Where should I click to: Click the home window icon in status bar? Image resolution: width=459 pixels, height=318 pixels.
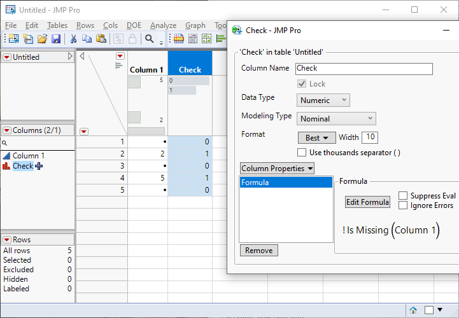[x=413, y=310]
